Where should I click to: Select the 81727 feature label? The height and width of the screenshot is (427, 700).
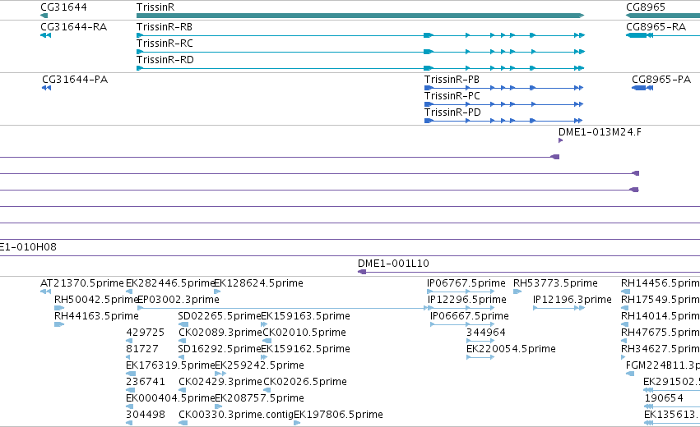(142, 349)
